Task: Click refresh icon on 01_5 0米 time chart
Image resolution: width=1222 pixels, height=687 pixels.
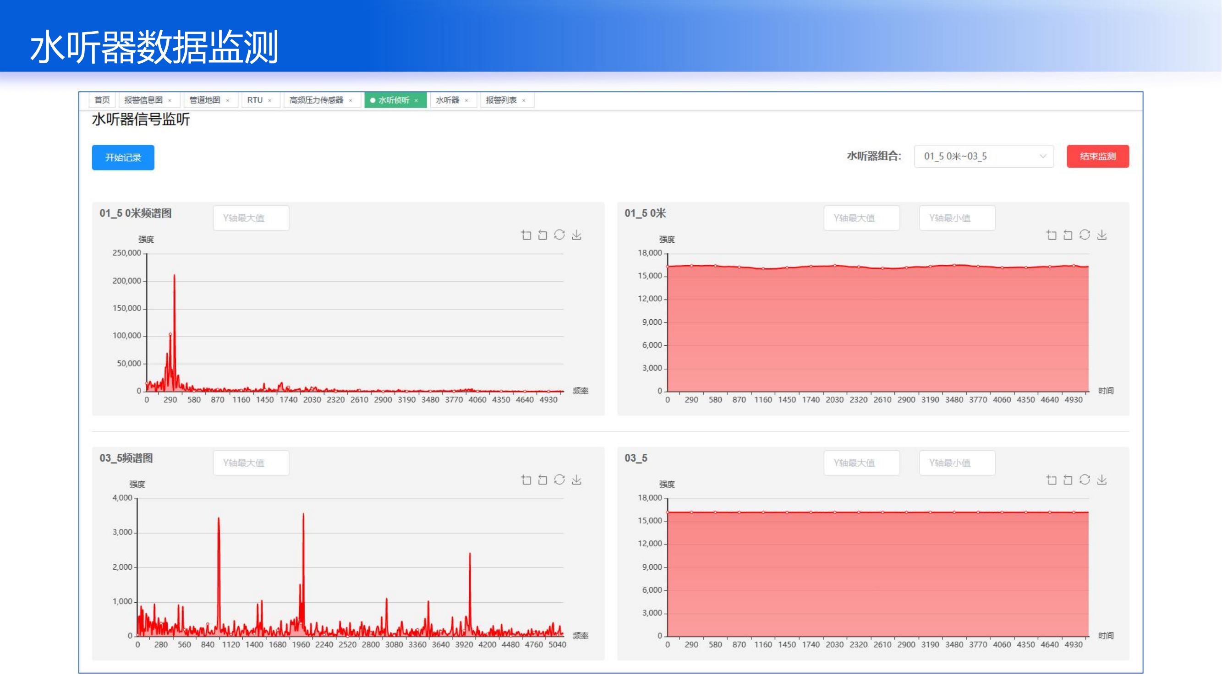Action: click(x=1085, y=235)
